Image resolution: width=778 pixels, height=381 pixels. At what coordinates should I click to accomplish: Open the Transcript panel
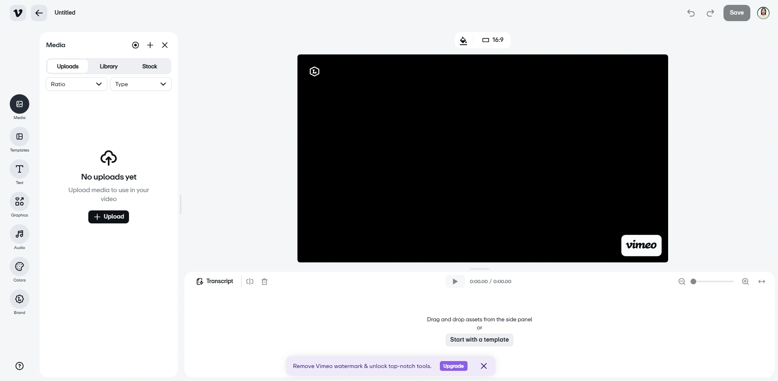coord(215,281)
